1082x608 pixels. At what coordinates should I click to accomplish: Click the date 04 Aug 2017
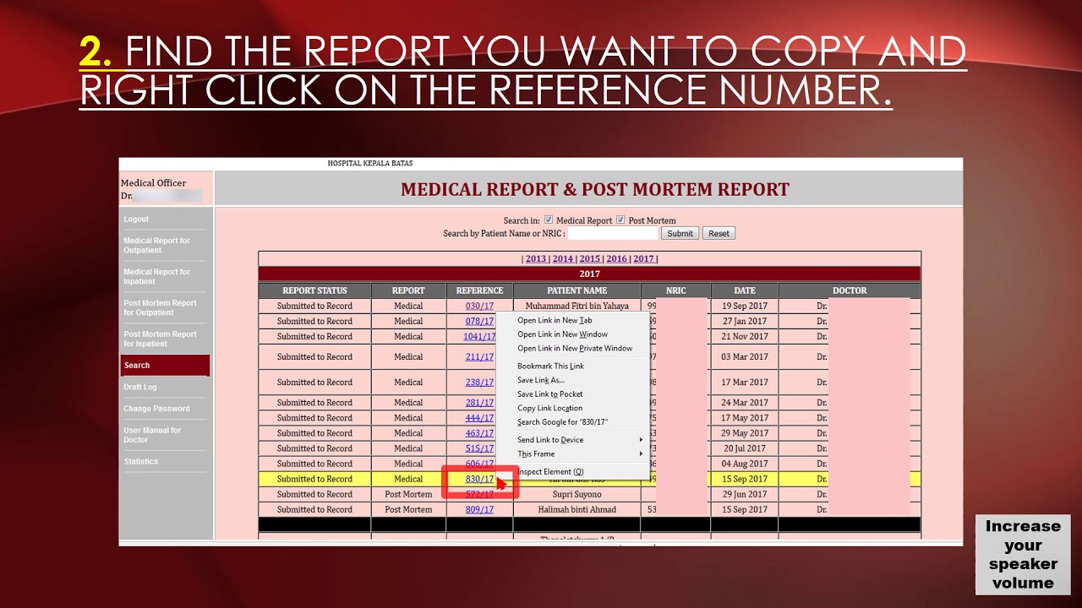pyautogui.click(x=745, y=464)
